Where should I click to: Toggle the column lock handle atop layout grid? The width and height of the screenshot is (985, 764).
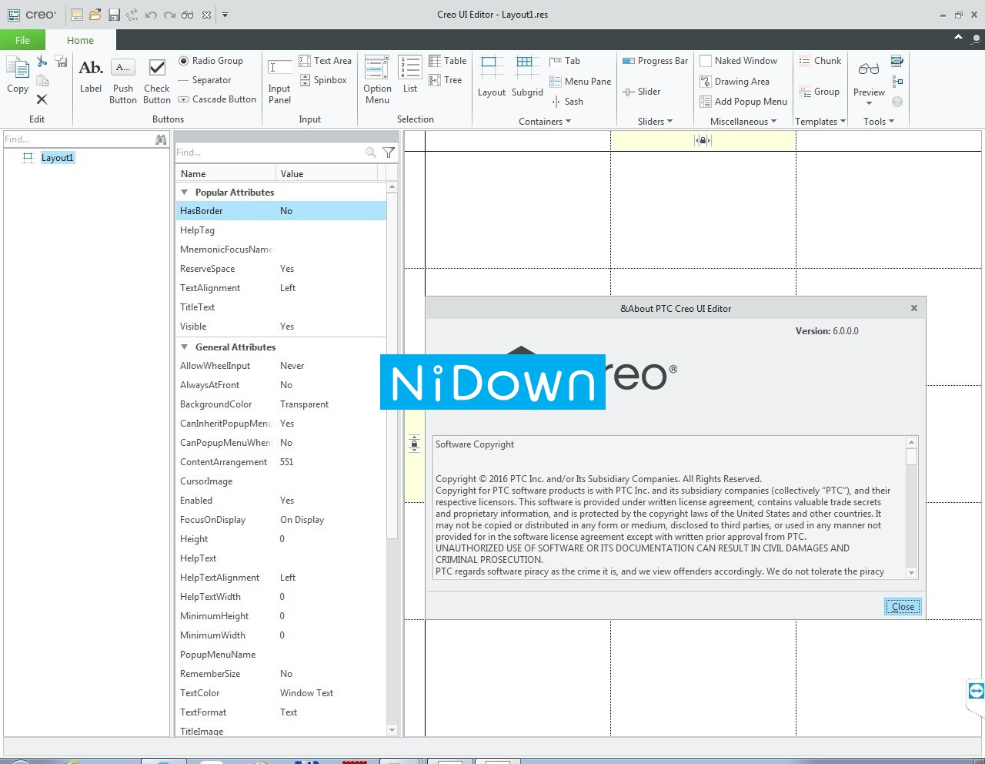pos(703,140)
